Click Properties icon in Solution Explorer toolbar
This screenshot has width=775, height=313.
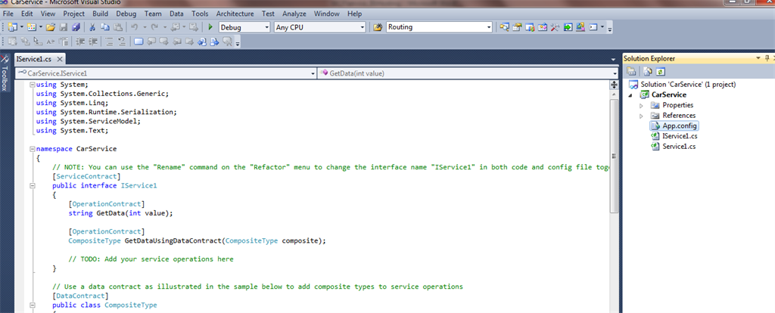[631, 72]
